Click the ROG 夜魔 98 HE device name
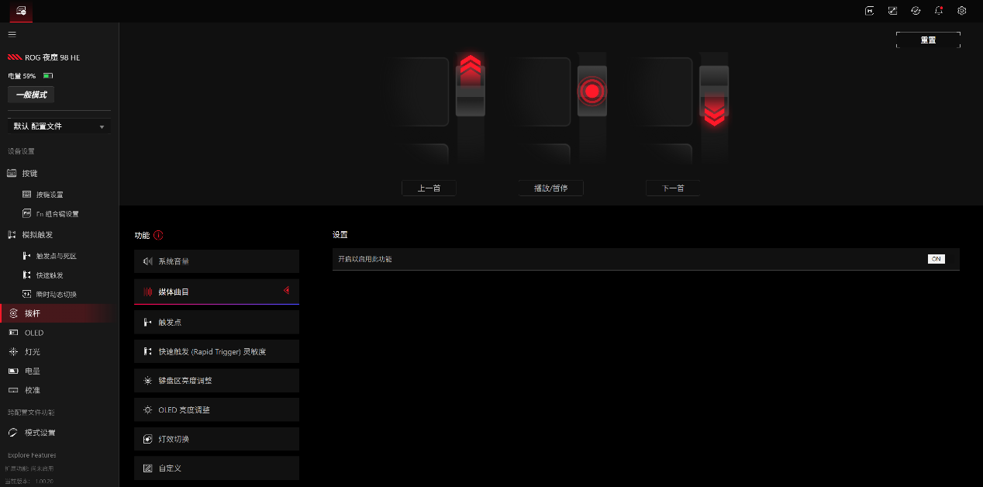This screenshot has width=983, height=487. pos(53,57)
